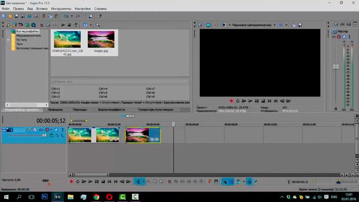Click the Open project folder icon

tap(10, 16)
